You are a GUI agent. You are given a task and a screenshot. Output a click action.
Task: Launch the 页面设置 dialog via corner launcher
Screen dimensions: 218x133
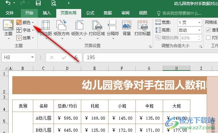(x=150, y=46)
